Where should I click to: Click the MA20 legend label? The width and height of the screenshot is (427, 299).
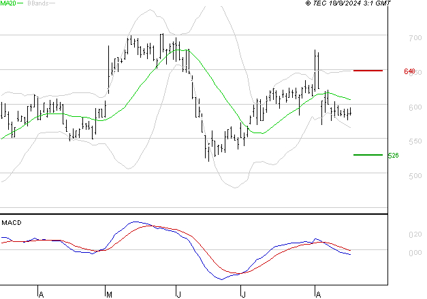tap(8, 3)
